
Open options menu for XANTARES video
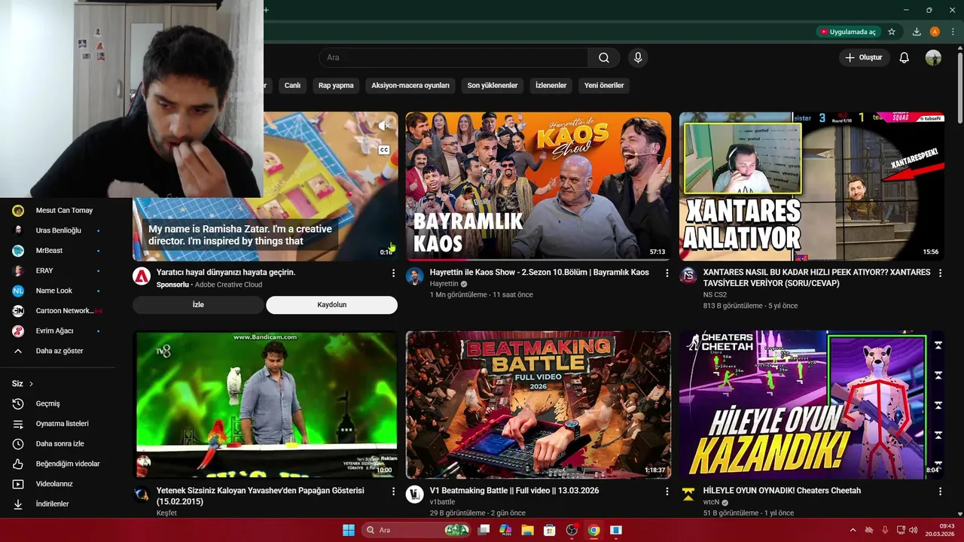coord(940,273)
